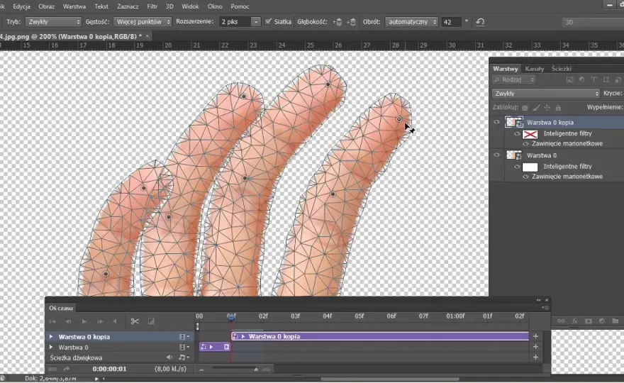Hide smart filters of Warstwa 0
Image resolution: width=624 pixels, height=383 pixels.
516,167
